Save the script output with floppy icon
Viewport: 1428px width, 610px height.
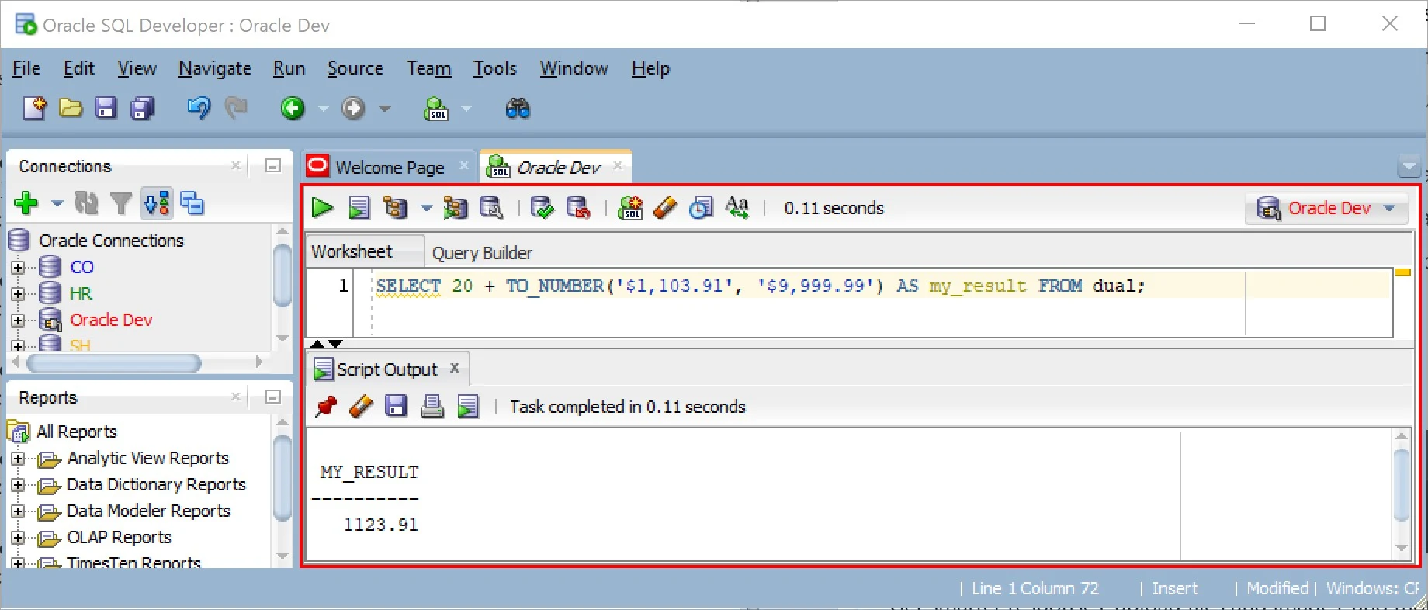coord(396,406)
